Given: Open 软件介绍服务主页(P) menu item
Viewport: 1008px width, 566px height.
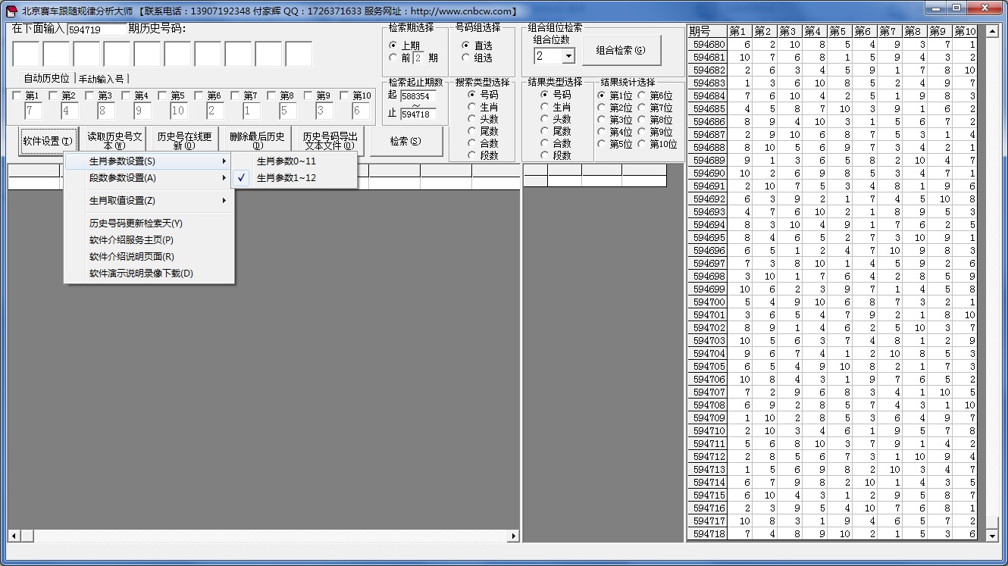Looking at the screenshot, I should tap(131, 240).
